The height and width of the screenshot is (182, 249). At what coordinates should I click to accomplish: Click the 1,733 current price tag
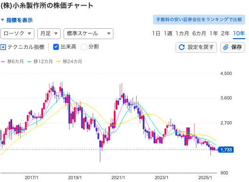click(x=225, y=150)
